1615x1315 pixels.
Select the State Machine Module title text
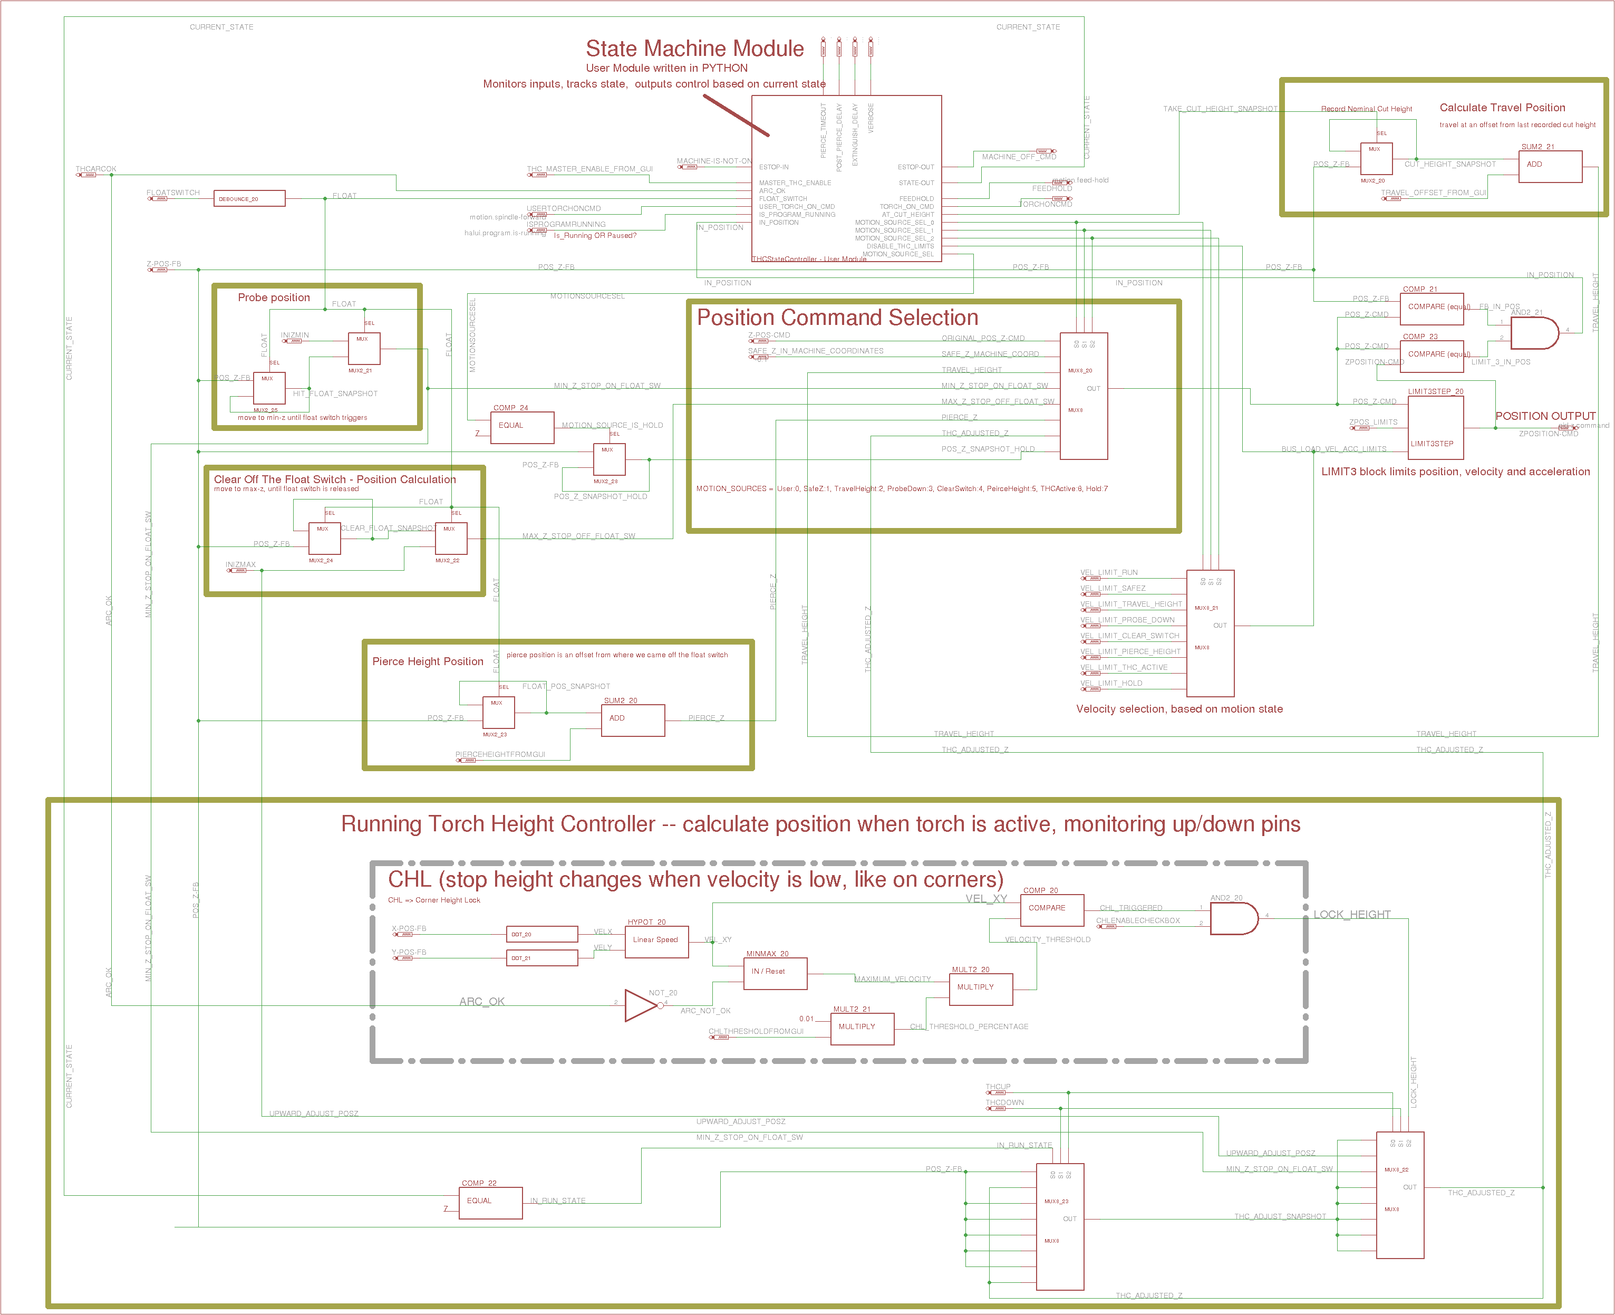[694, 49]
